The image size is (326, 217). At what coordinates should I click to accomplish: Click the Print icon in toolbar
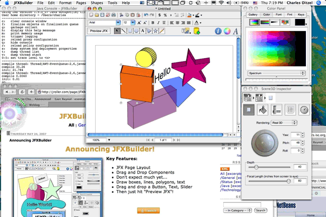click(114, 15)
